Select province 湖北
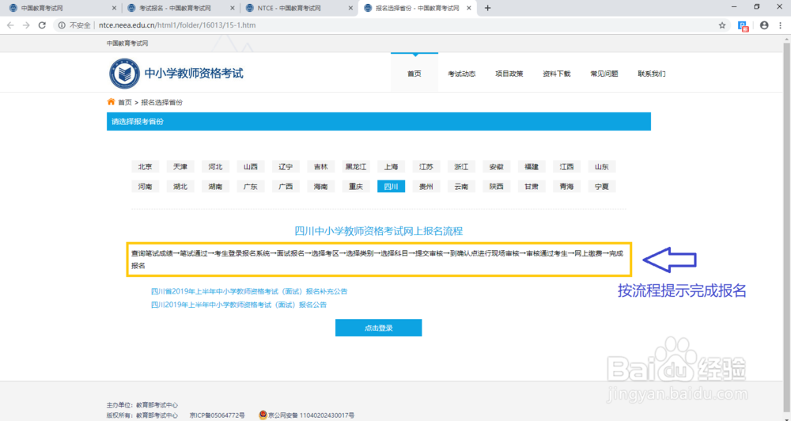The image size is (791, 421). [x=180, y=186]
